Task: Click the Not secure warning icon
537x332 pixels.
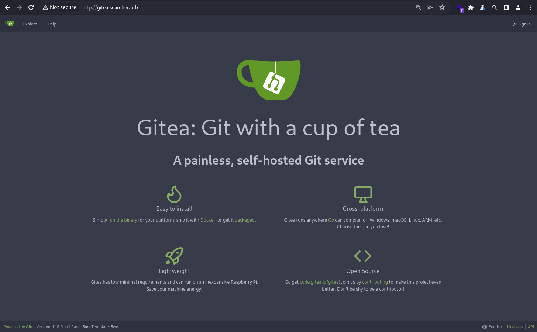Action: (45, 7)
